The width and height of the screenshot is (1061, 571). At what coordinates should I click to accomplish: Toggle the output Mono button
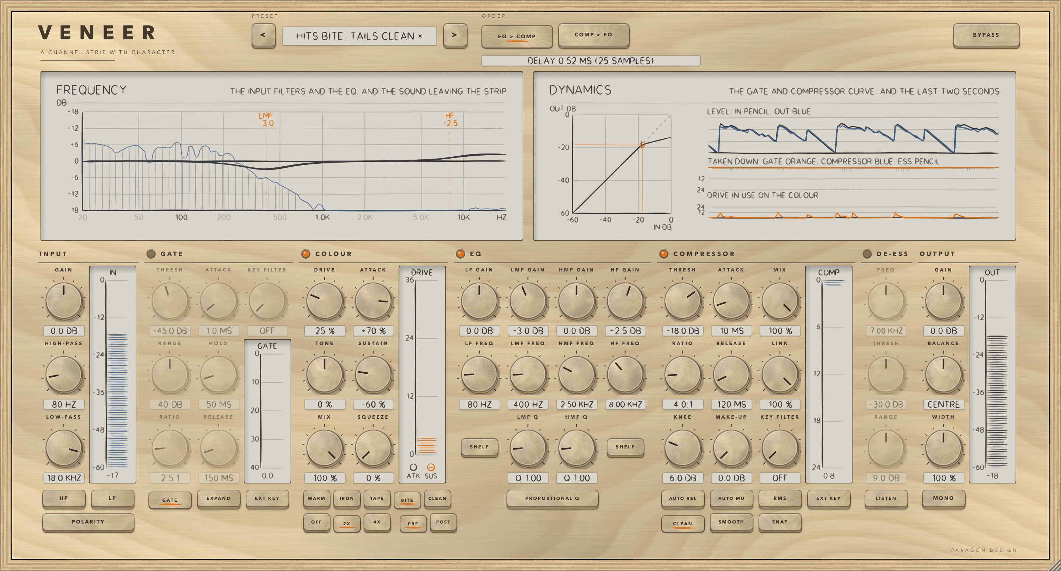[943, 499]
